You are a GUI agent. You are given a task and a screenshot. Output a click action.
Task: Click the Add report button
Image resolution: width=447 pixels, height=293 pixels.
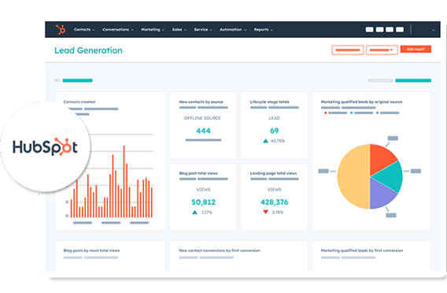[416, 49]
